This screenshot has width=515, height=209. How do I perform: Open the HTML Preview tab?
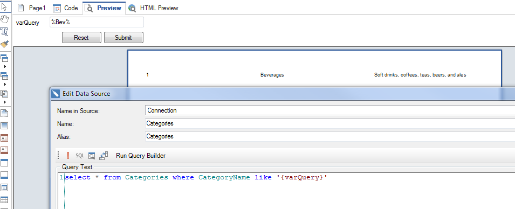(153, 8)
